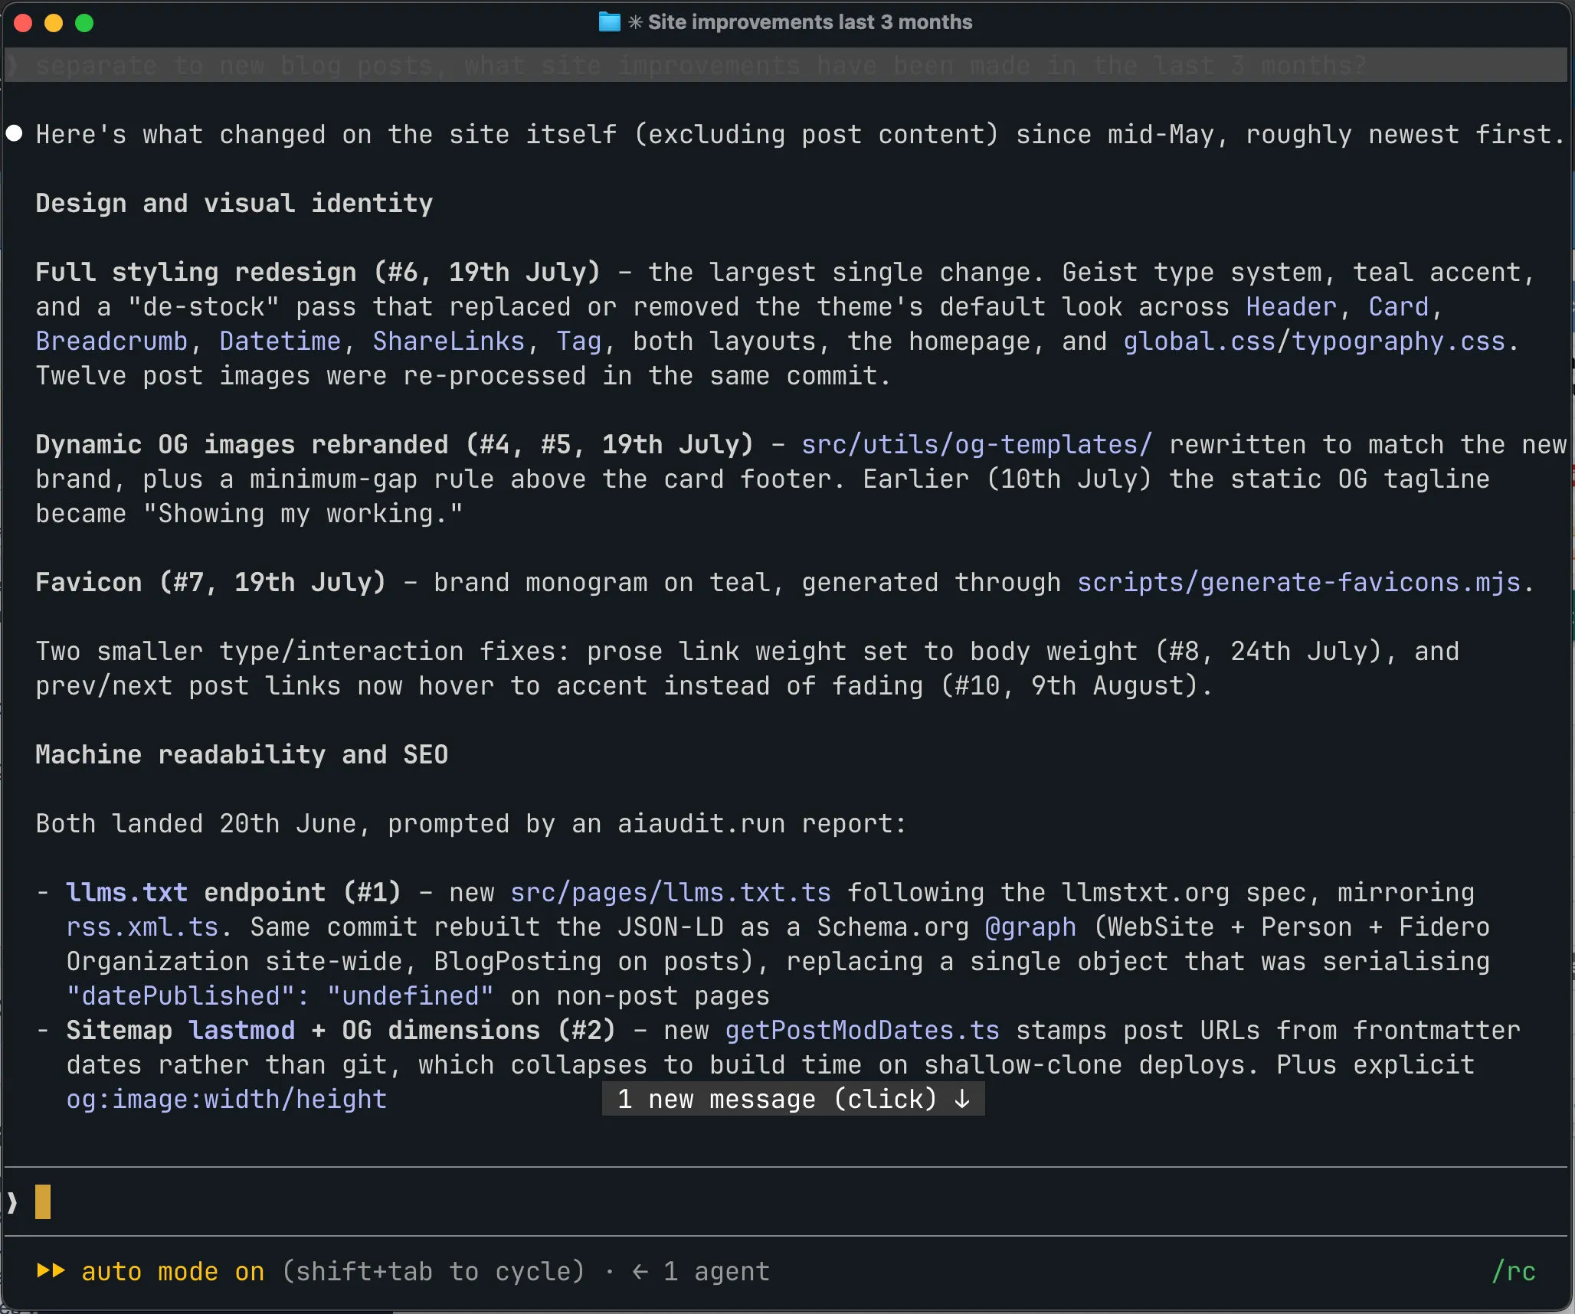Screen dimensions: 1575x1314
Task: Open getPostModDates.ts file link
Action: (x=862, y=1030)
